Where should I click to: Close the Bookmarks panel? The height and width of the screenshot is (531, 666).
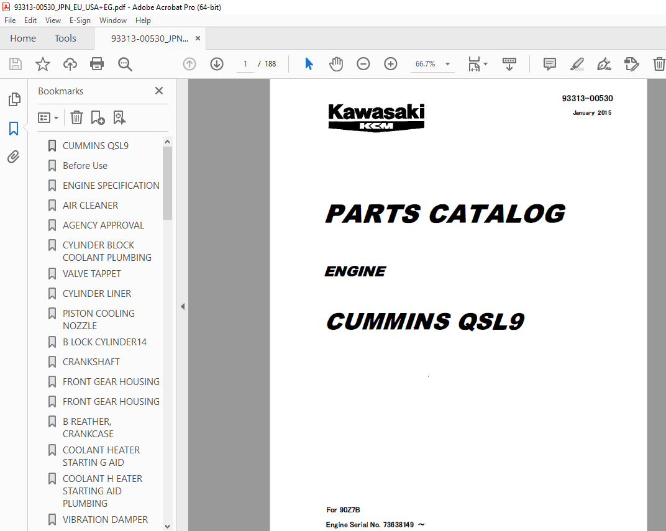pyautogui.click(x=159, y=91)
